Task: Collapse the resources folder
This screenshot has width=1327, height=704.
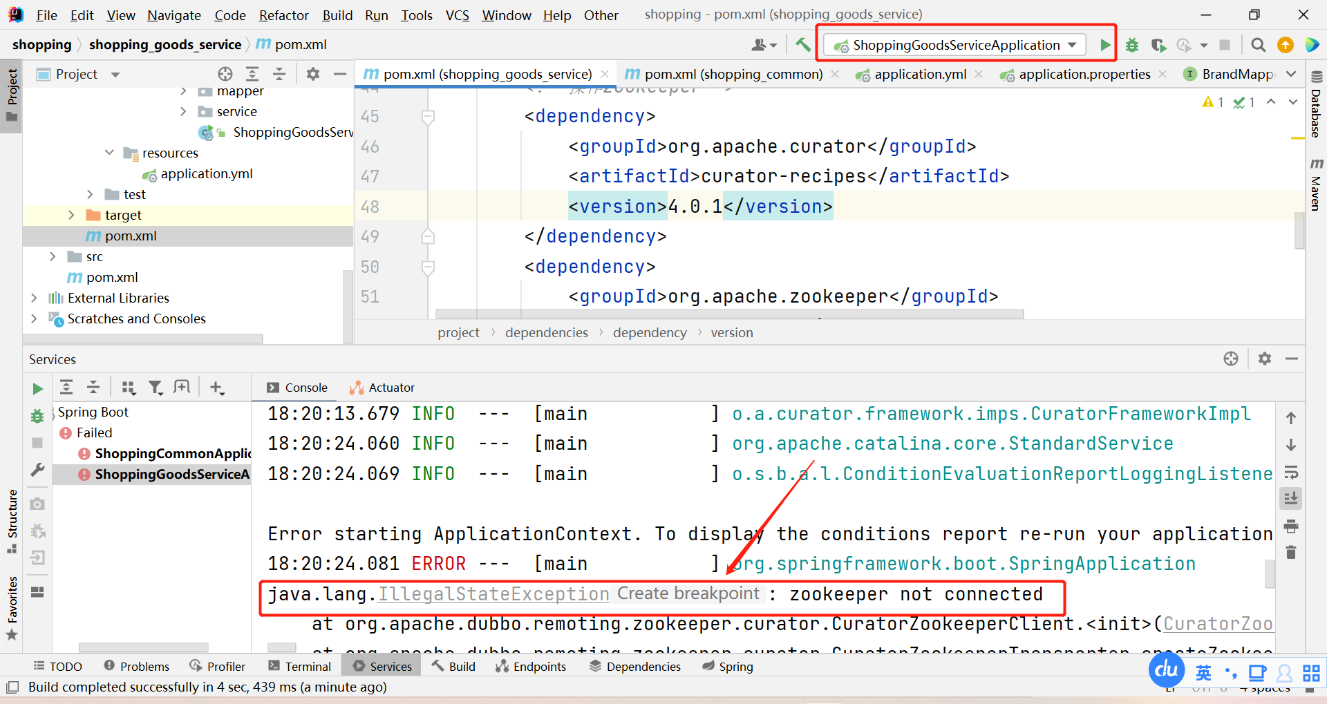Action: point(109,152)
